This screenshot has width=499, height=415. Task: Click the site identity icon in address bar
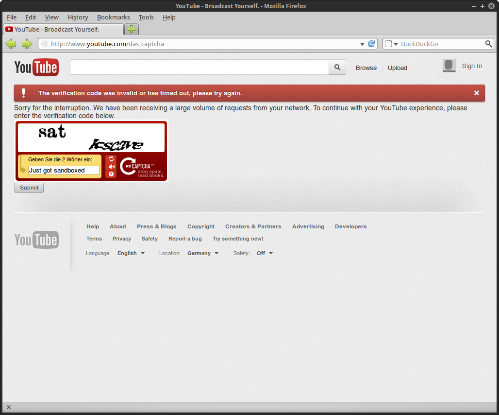click(45, 44)
